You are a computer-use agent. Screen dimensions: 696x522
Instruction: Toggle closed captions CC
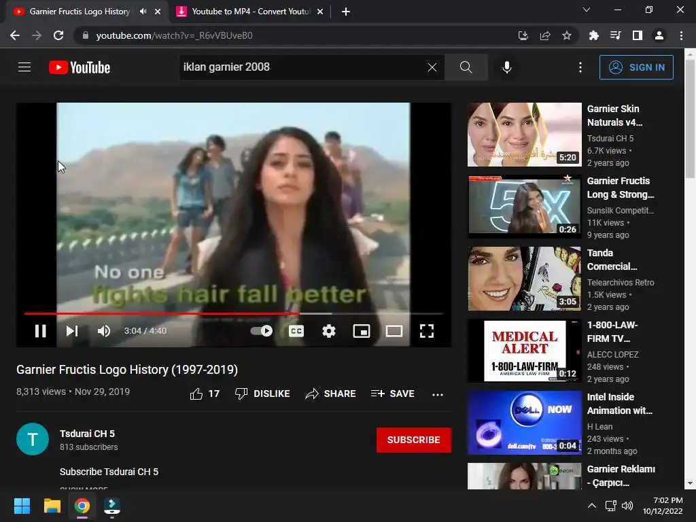click(296, 331)
